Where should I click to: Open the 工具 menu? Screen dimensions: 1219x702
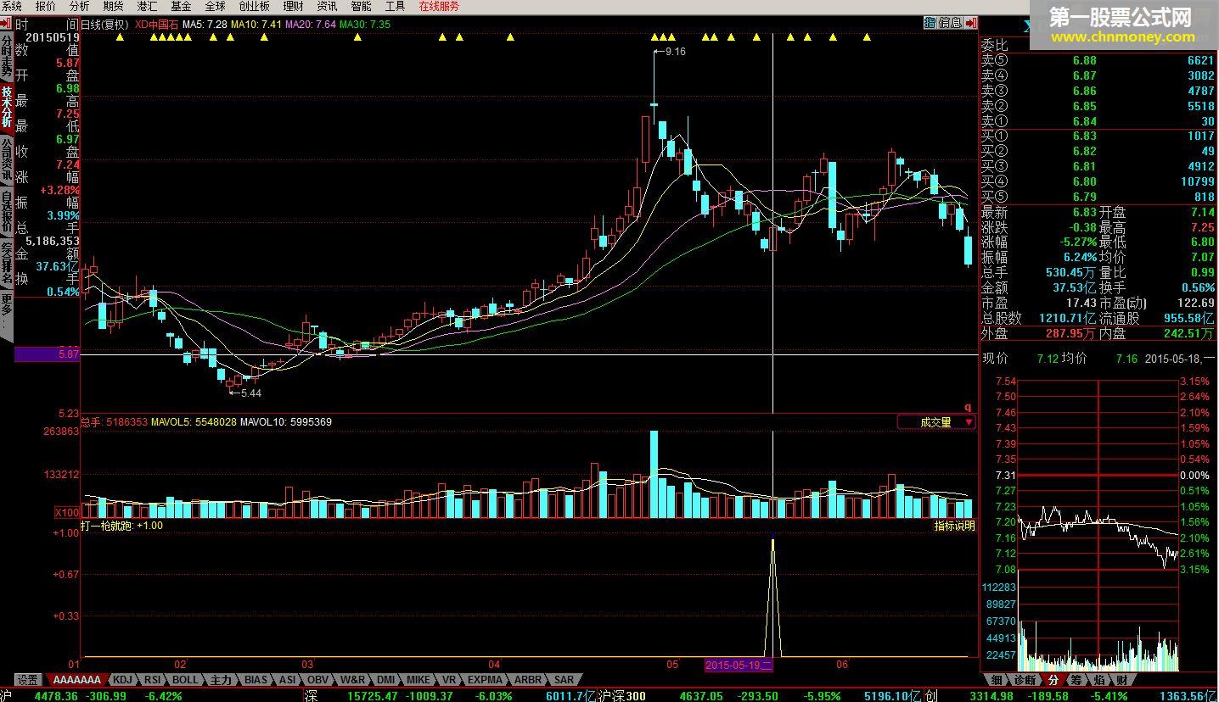coord(395,6)
